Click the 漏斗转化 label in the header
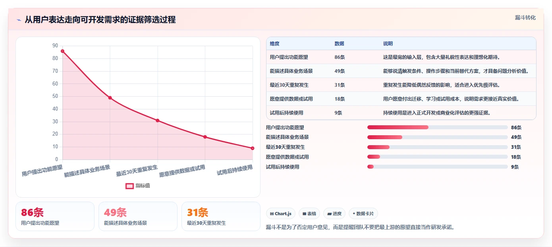This screenshot has height=247, width=552. (525, 18)
